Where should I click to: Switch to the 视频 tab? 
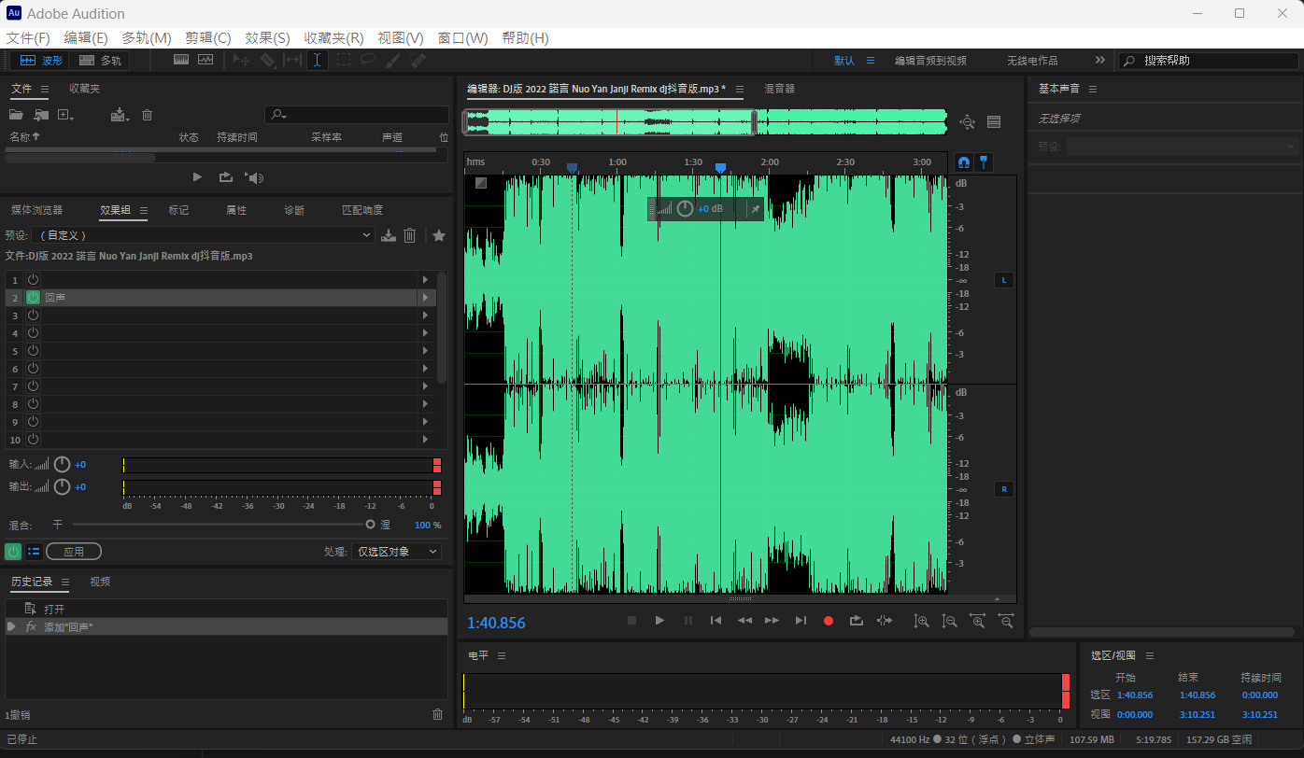click(100, 582)
